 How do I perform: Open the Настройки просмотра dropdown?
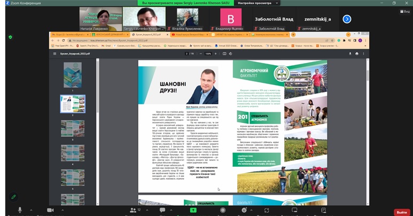(258, 3)
